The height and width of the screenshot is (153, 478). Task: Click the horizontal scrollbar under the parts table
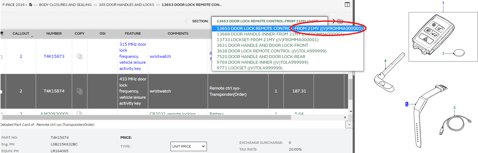coord(147,117)
